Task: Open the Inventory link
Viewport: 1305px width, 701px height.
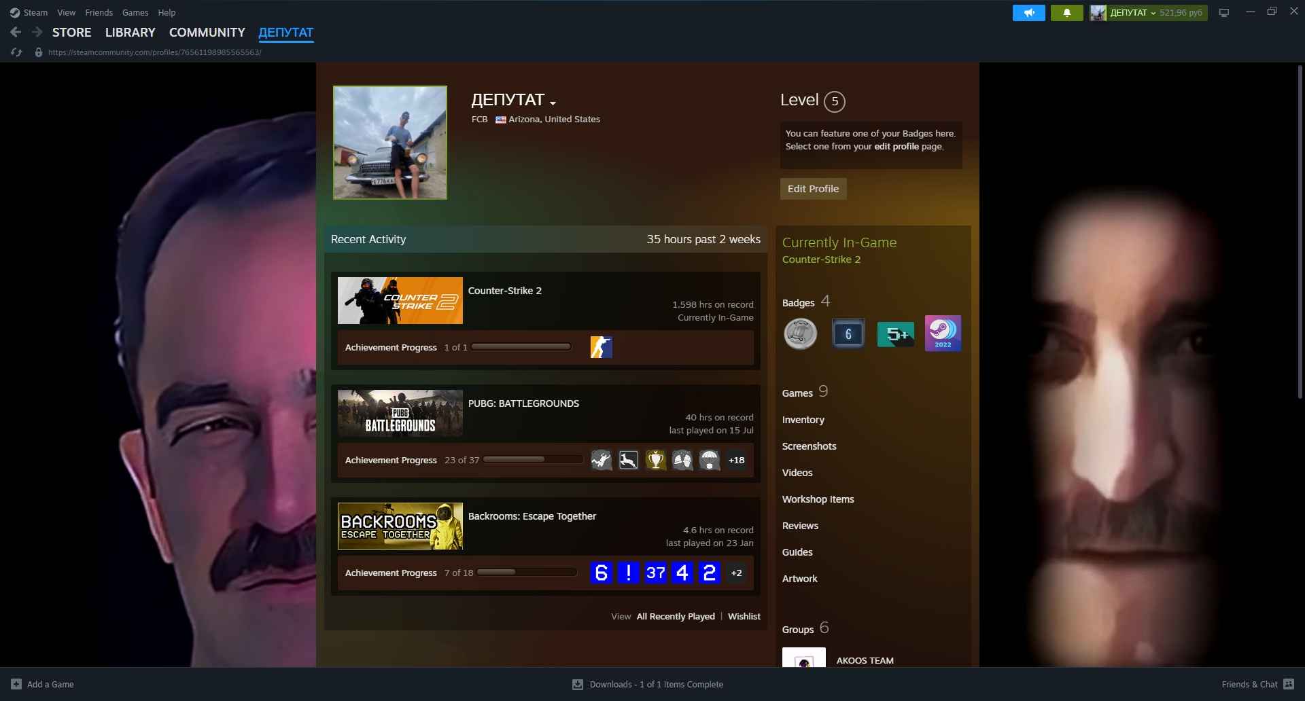Action: coord(803,420)
